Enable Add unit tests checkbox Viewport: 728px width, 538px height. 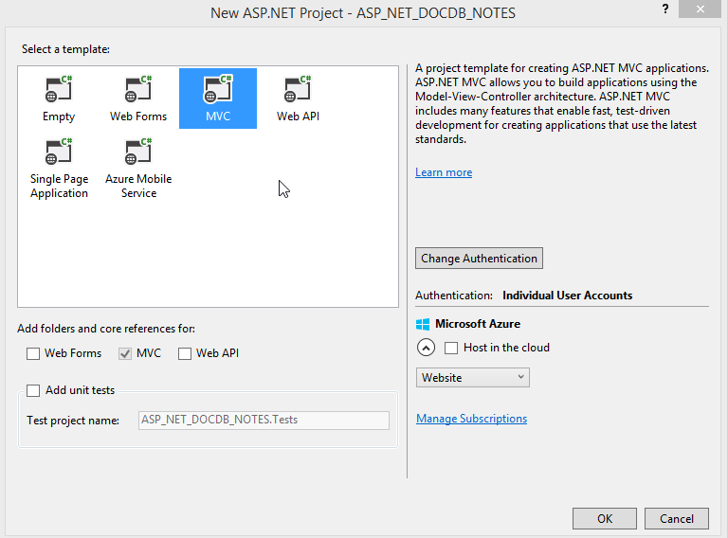[33, 390]
